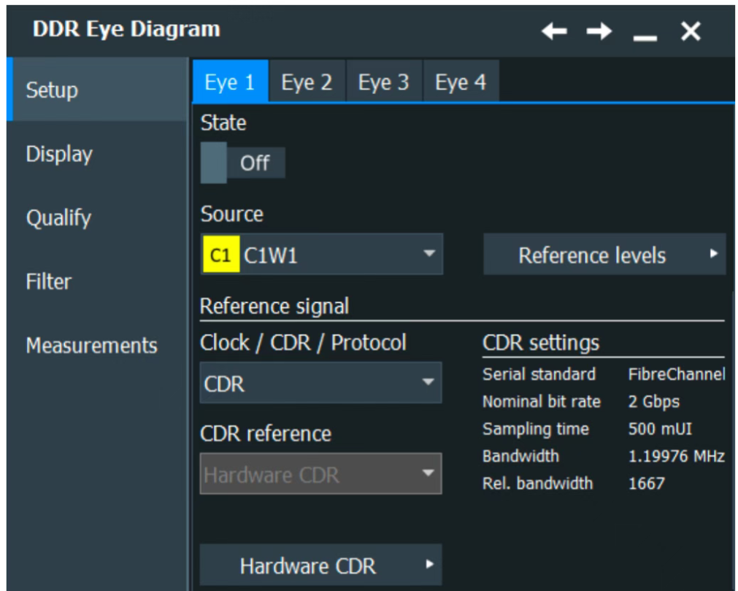Image resolution: width=738 pixels, height=591 pixels.
Task: Open the greyed CDR reference dropdown
Action: click(x=321, y=474)
